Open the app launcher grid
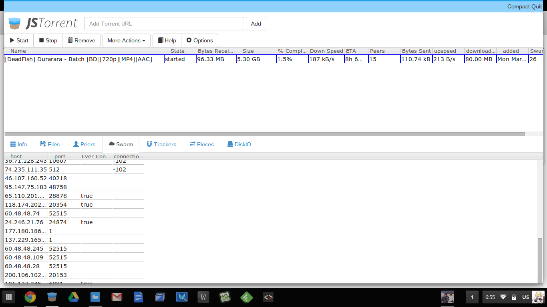Image resolution: width=547 pixels, height=307 pixels. 9,297
